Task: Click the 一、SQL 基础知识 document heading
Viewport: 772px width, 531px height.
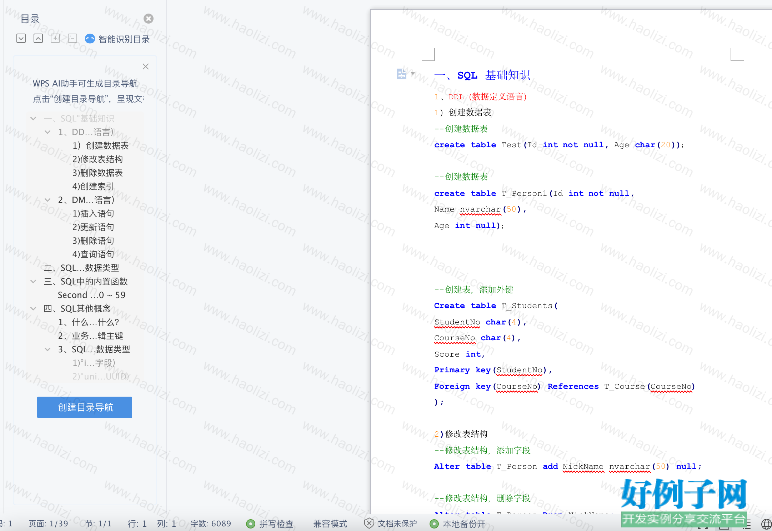Action: pyautogui.click(x=482, y=75)
